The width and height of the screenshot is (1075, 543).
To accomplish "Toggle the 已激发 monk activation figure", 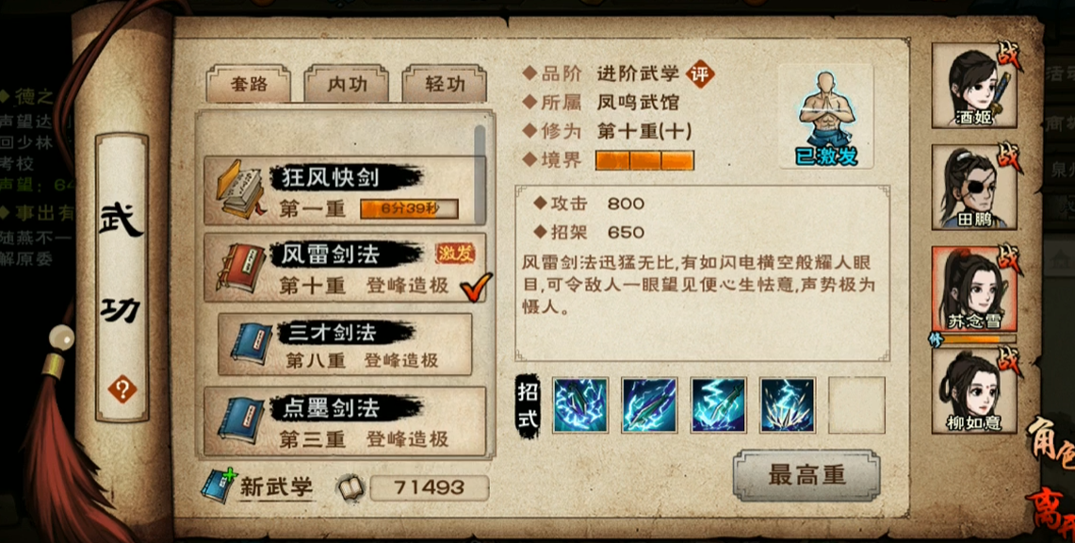I will pyautogui.click(x=826, y=117).
